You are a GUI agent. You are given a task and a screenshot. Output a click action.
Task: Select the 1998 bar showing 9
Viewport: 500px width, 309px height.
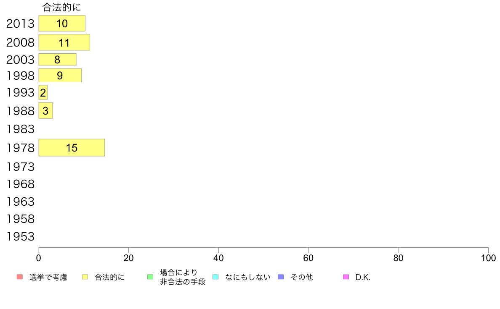click(60, 76)
